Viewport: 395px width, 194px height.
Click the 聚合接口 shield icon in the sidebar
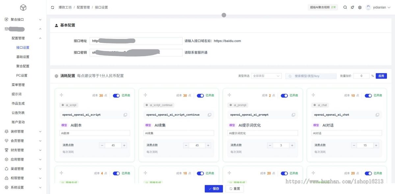click(x=7, y=19)
